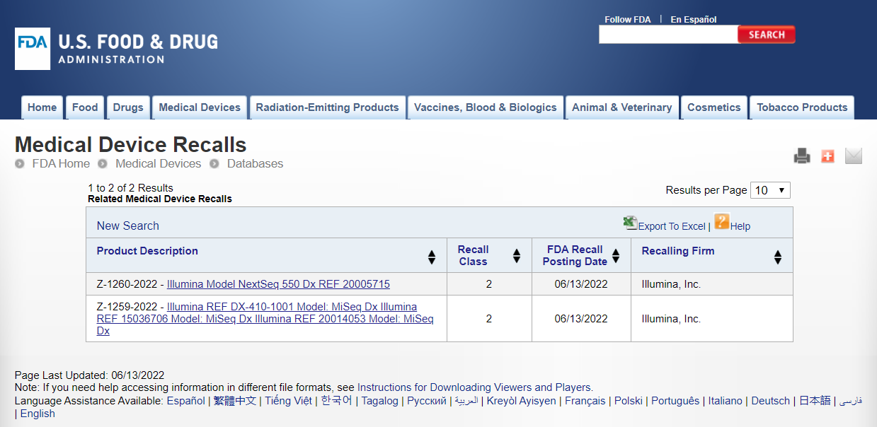
Task: Open the Medical Devices tab
Action: pos(200,107)
